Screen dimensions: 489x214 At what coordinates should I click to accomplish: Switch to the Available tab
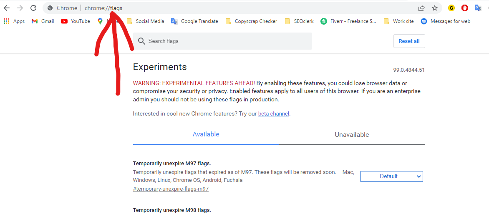[206, 135]
